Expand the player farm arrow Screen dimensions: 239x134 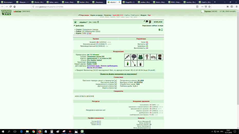(115, 88)
